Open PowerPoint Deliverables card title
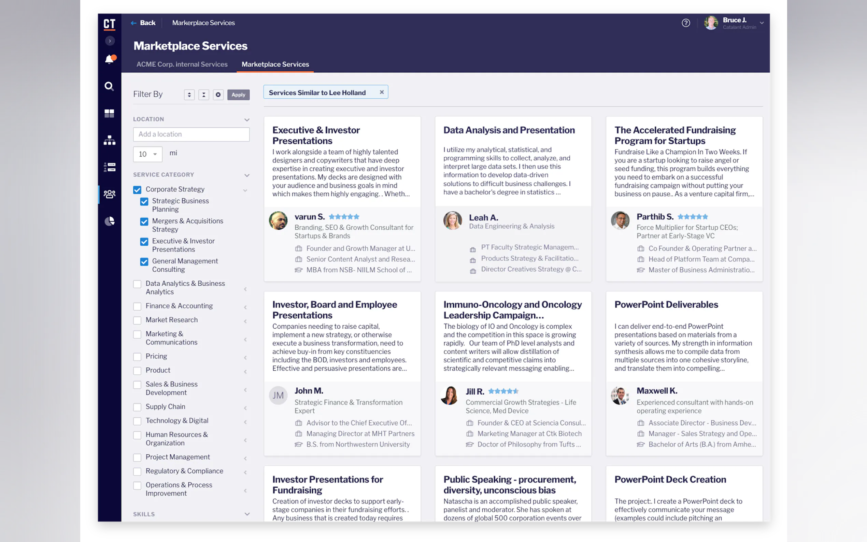Screen dimensions: 867x542 pos(666,305)
